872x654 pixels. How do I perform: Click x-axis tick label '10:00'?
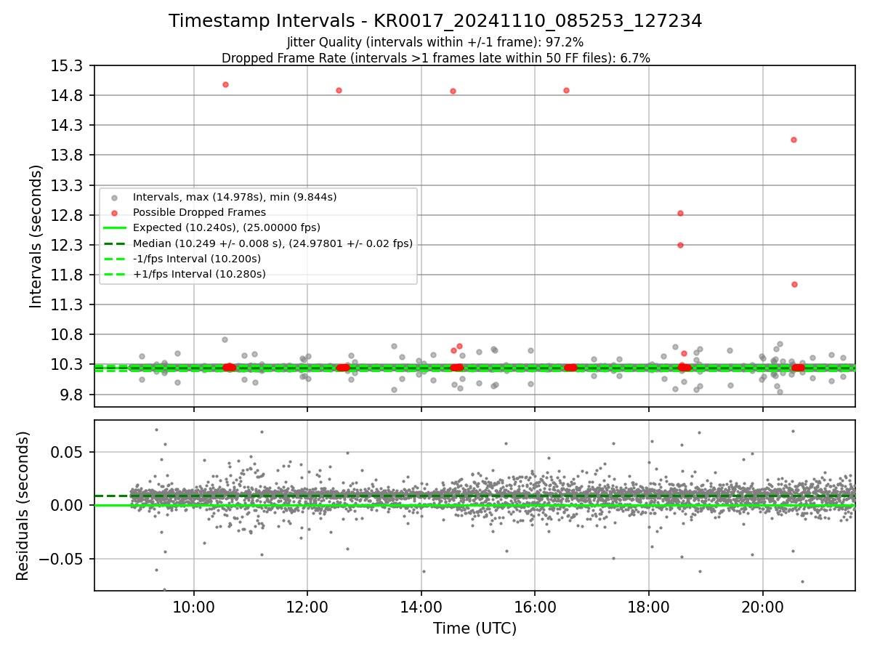coord(193,606)
